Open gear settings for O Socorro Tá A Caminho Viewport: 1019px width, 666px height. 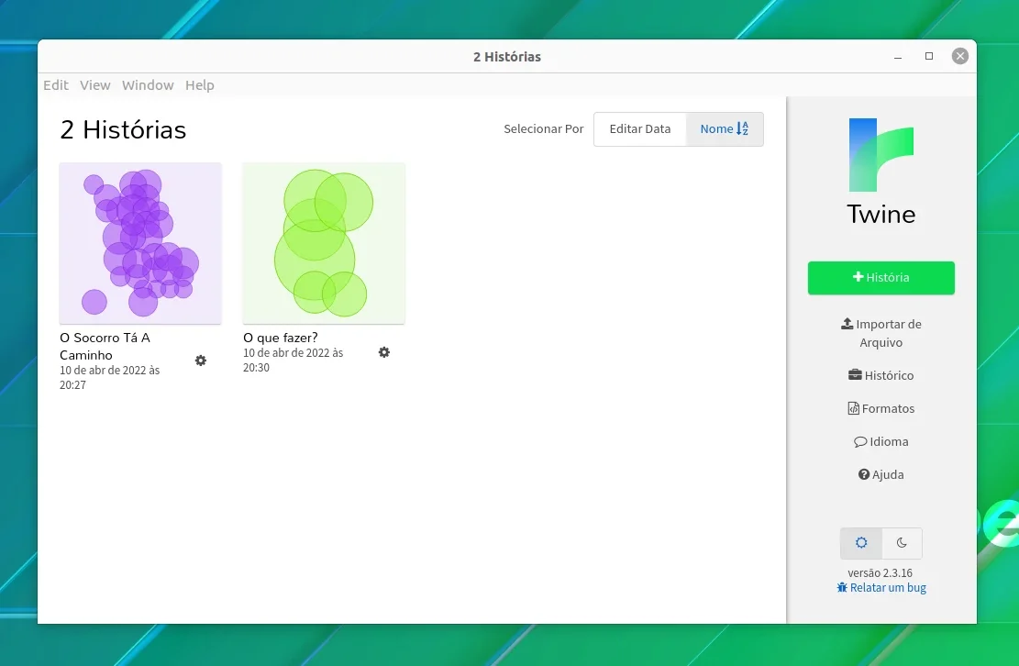[x=201, y=361]
